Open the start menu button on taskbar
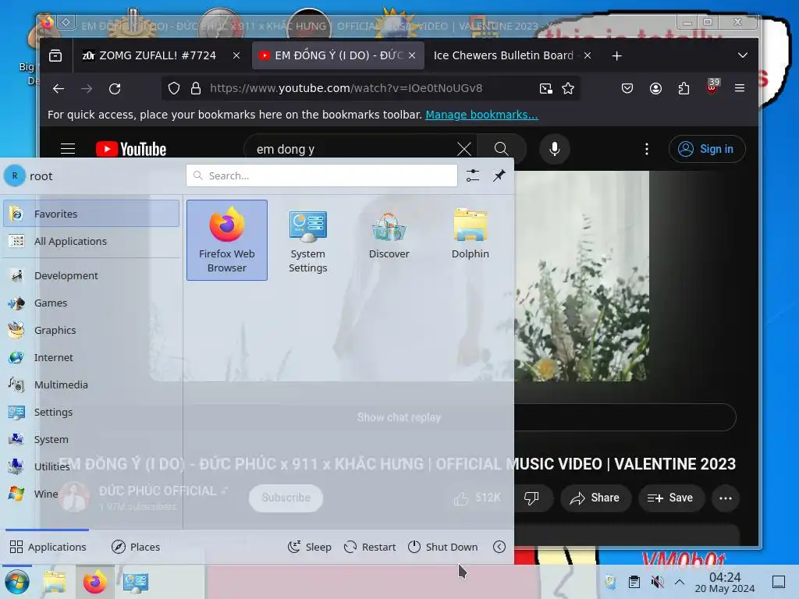This screenshot has width=799, height=599. (17, 582)
